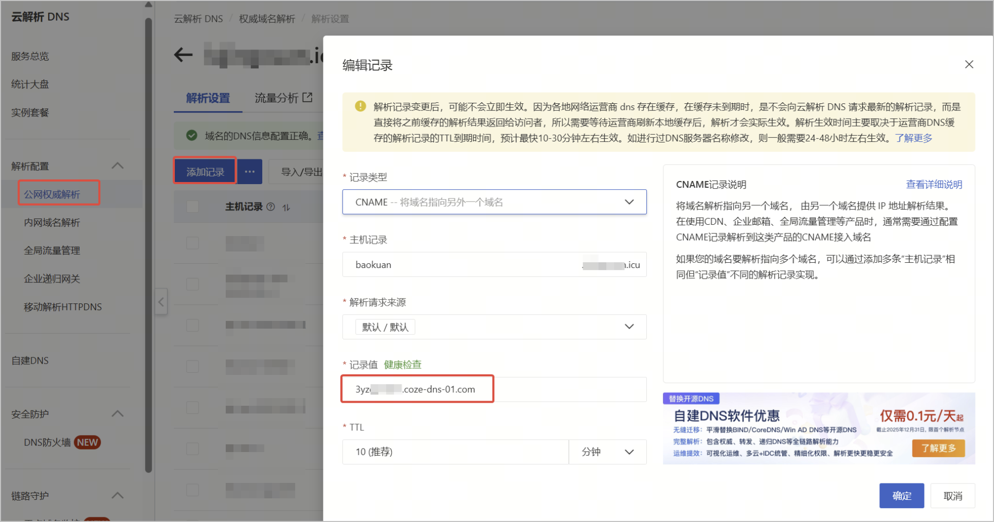Click the 记录值 input field

(x=494, y=389)
